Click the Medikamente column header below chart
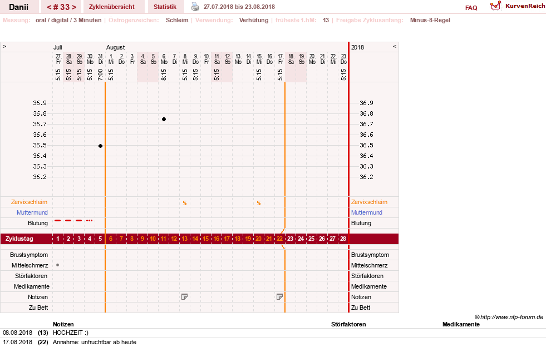The width and height of the screenshot is (546, 357). pyautogui.click(x=461, y=324)
